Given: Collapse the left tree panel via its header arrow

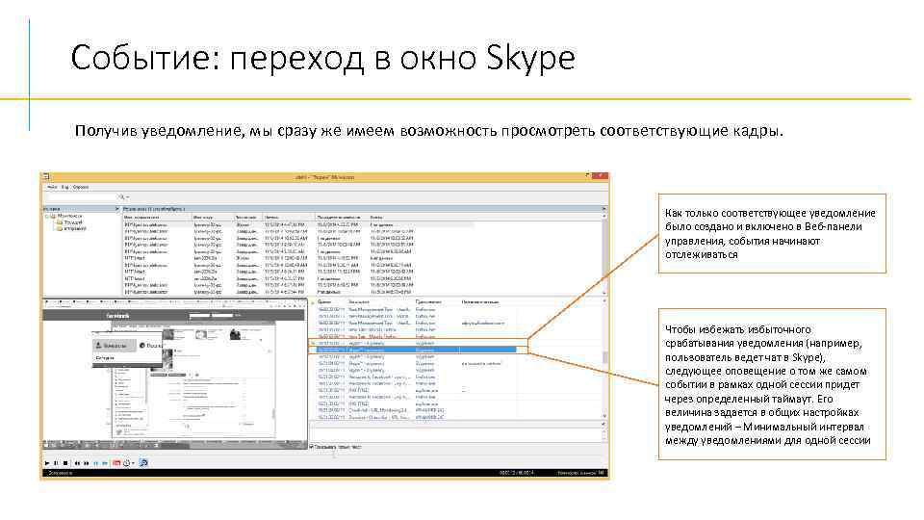Looking at the screenshot, I should click(x=116, y=209).
